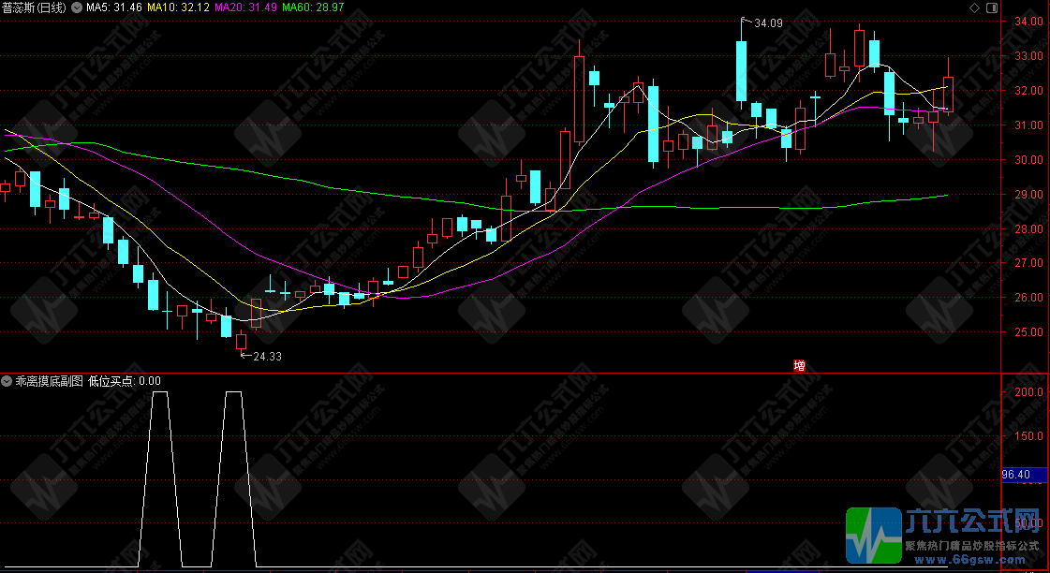Click the red 增 marker icon

[x=799, y=365]
